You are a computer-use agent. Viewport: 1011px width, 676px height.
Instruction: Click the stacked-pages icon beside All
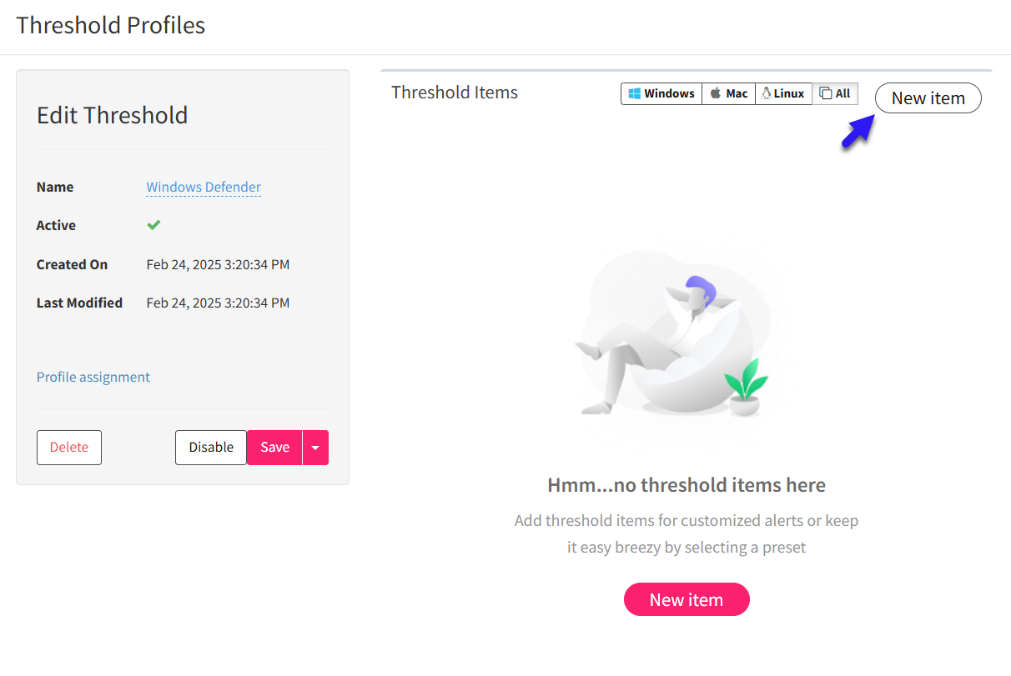[x=825, y=93]
